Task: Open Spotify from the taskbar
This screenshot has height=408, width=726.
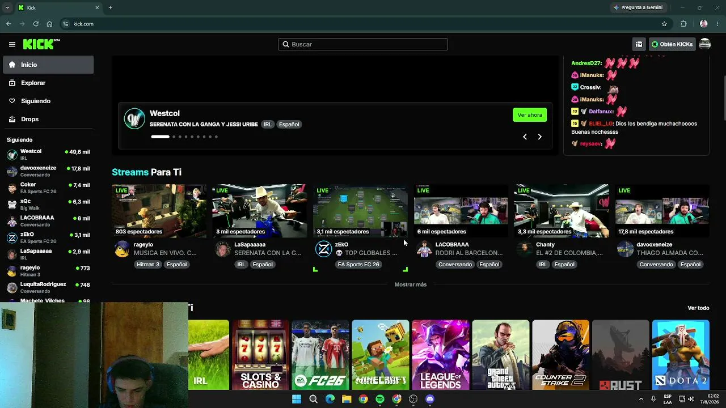Action: (380, 399)
